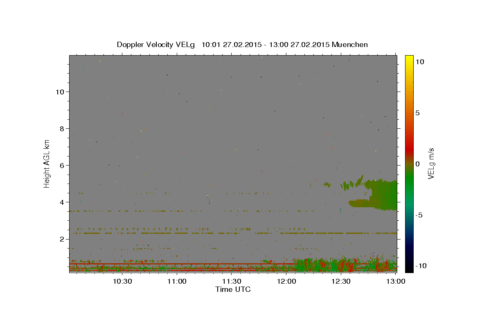The height and width of the screenshot is (327, 491).
Task: Select the '11:00' time axis label
Action: 177,281
